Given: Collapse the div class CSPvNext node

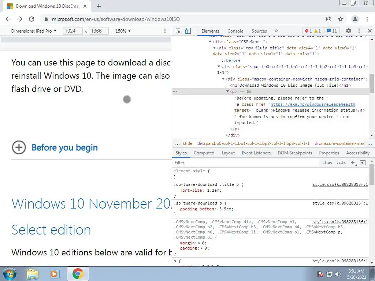Looking at the screenshot, I should (x=210, y=42).
